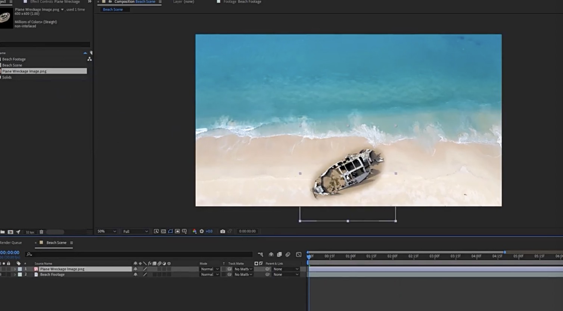The height and width of the screenshot is (311, 563).
Task: Click the 32 bpc color depth button
Action: tap(30, 232)
